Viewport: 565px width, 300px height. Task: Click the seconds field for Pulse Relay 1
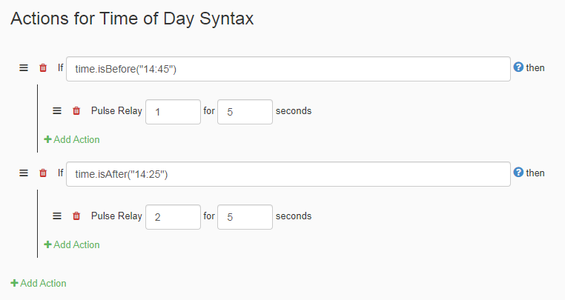(245, 112)
